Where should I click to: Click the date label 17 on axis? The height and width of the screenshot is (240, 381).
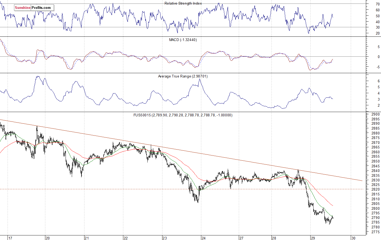coord(10,238)
